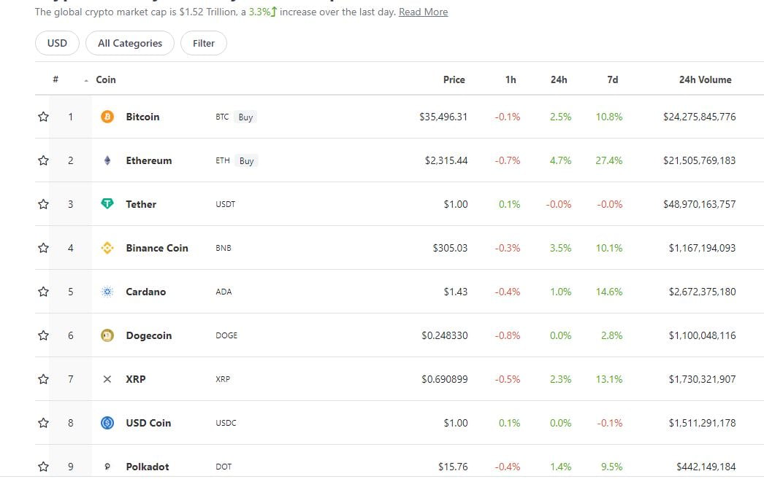764x479 pixels.
Task: Click the XRP logo icon
Action: click(107, 379)
